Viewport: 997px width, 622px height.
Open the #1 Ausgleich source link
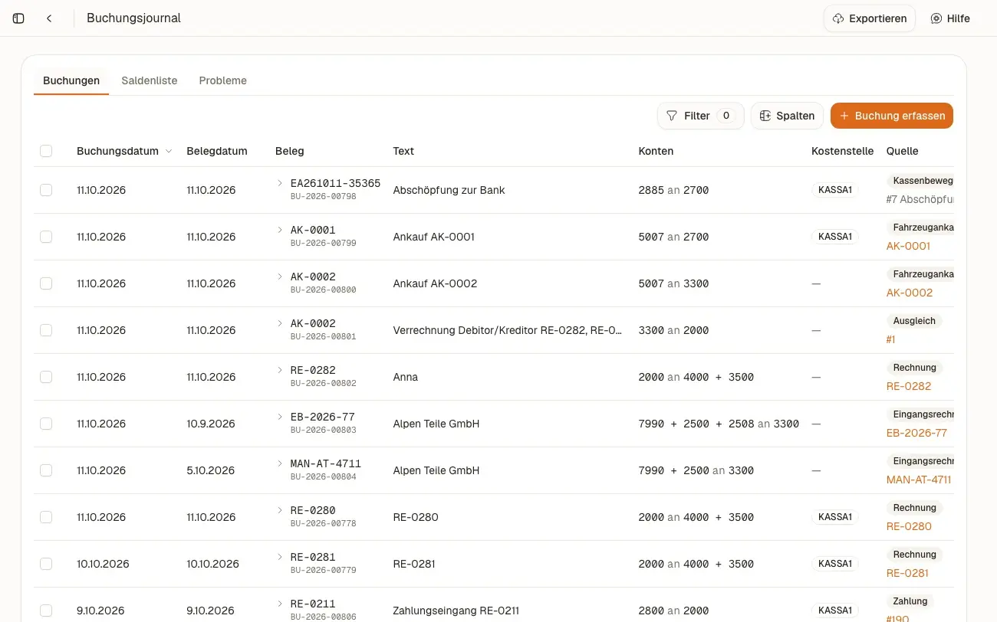tap(891, 339)
